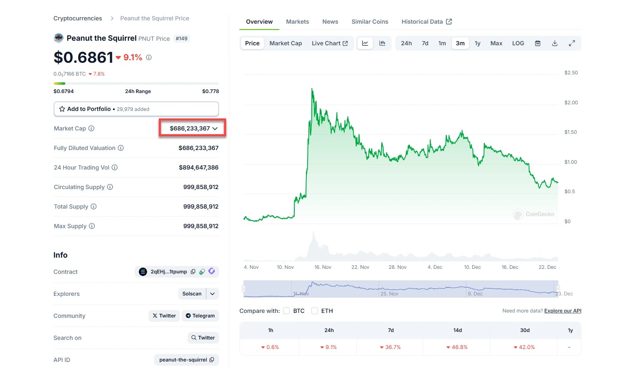Viewport: 631px width, 369px height.
Task: Follow the Explore our API link
Action: click(562, 311)
